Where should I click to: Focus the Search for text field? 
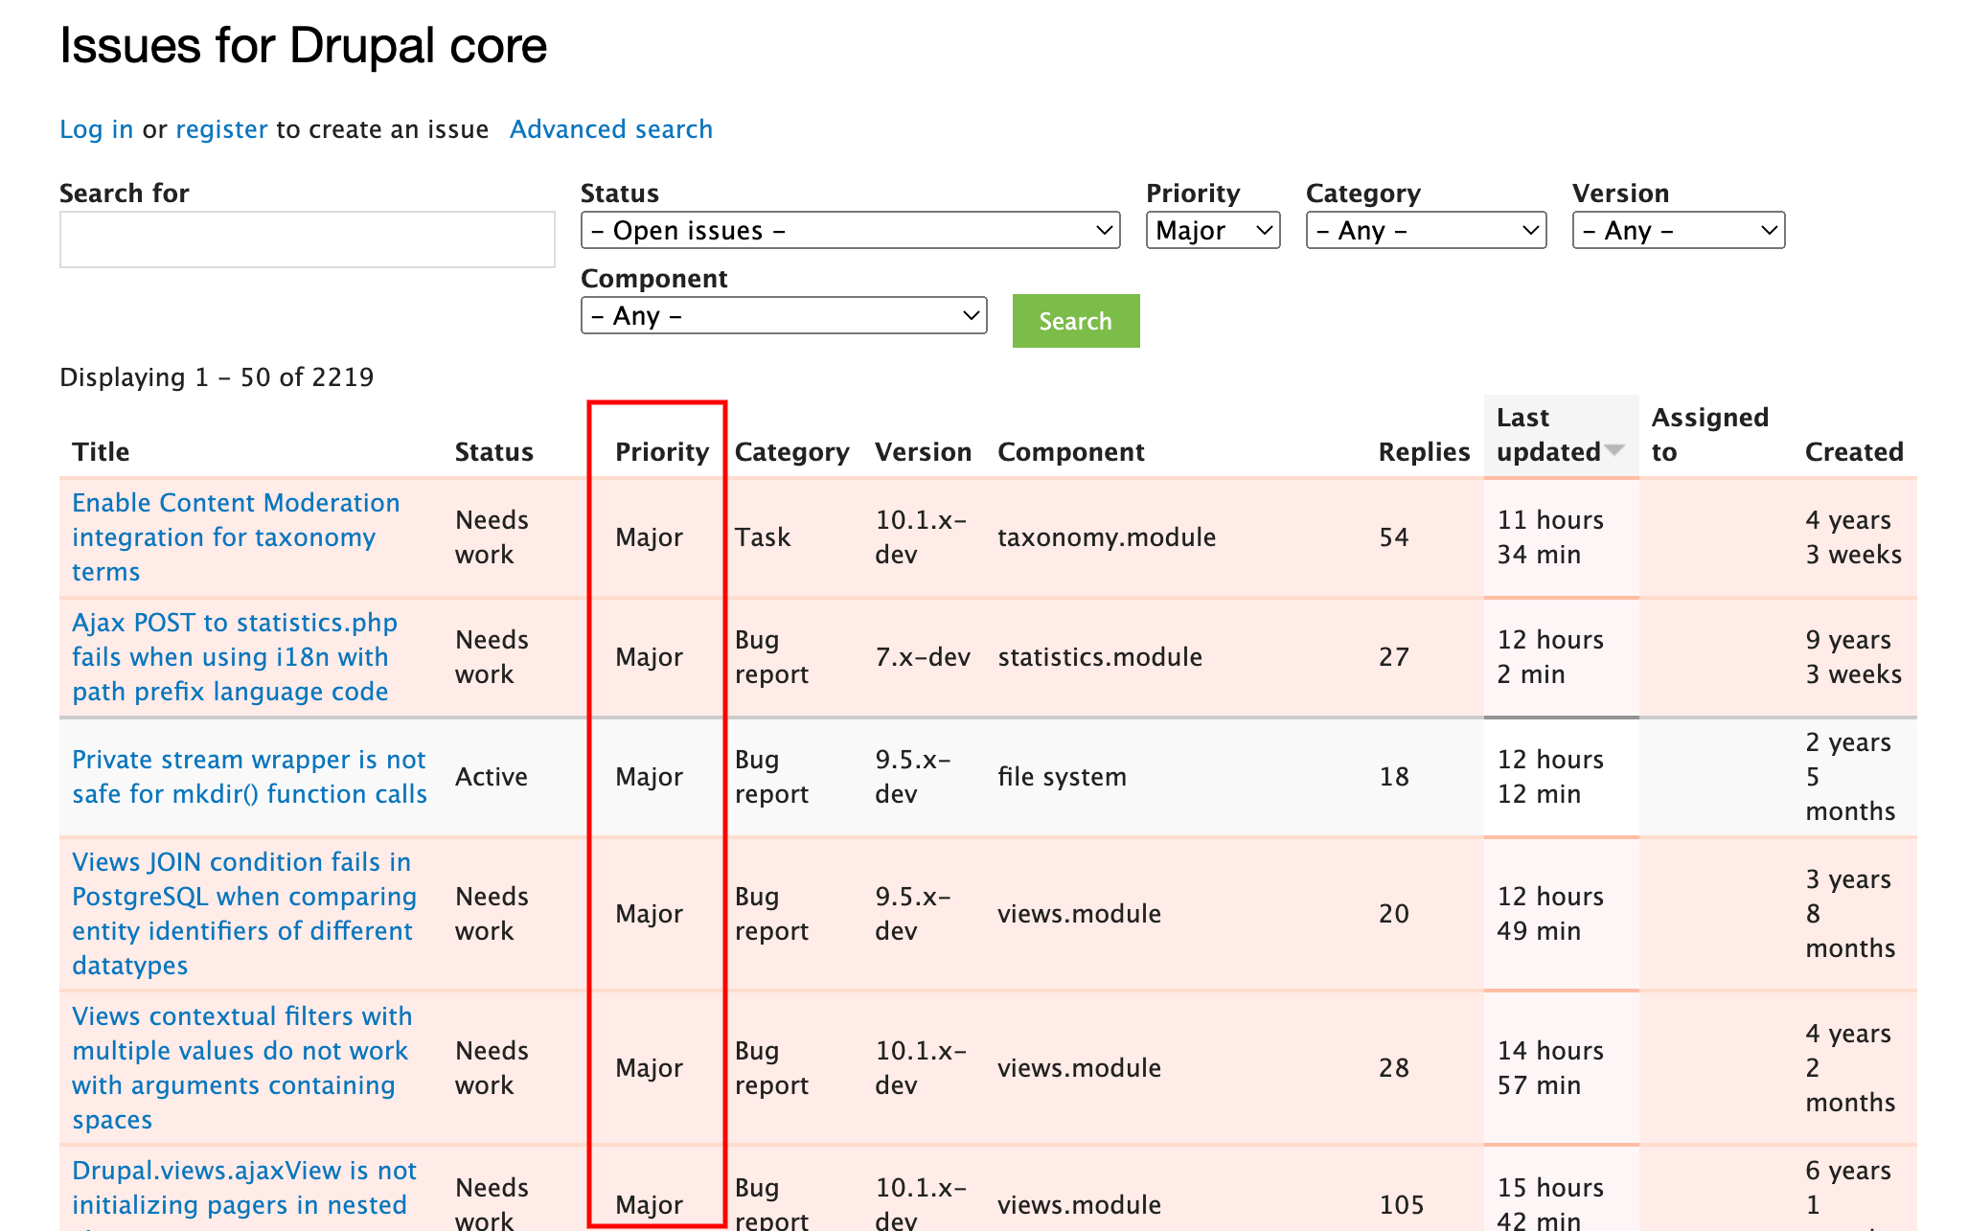point(308,239)
